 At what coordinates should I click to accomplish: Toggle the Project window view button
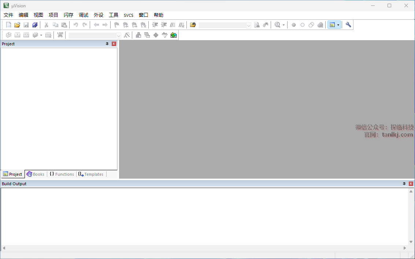(x=332, y=25)
